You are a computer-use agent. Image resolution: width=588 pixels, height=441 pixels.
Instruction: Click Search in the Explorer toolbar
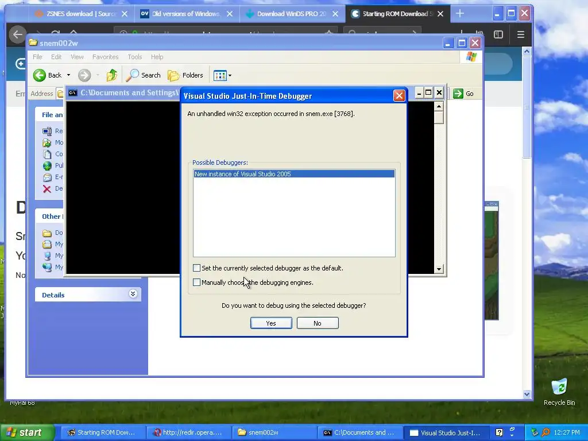tap(143, 75)
